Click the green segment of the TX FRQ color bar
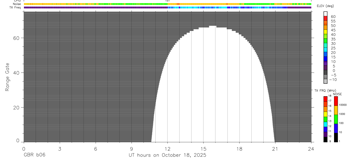The height and width of the screenshot is (161, 350). (325, 119)
